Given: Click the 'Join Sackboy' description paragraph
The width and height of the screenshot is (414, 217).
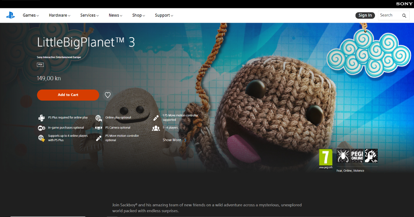Looking at the screenshot, I should click(207, 208).
